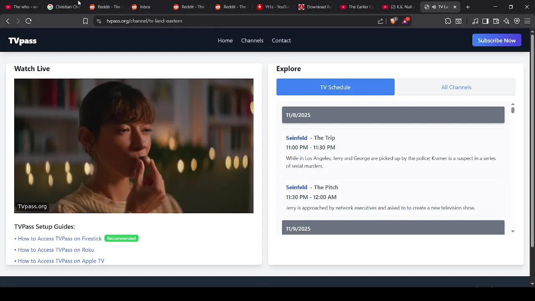Click the page scrollbar up arrow

(x=532, y=31)
